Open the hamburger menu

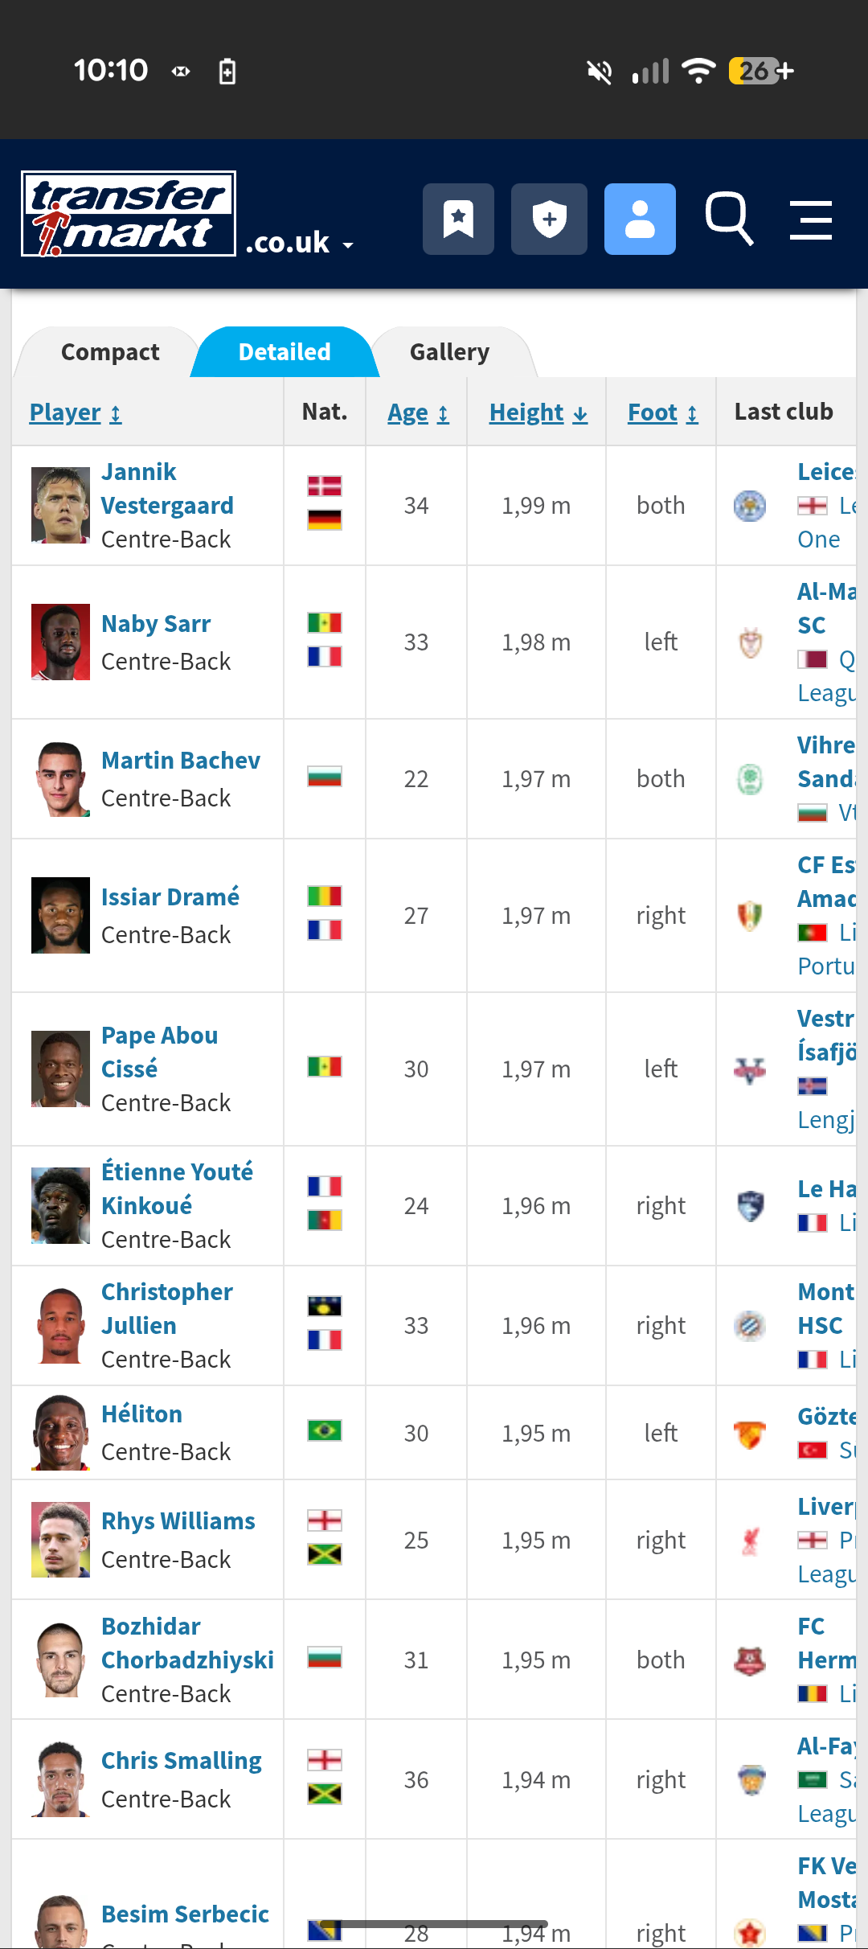click(810, 220)
